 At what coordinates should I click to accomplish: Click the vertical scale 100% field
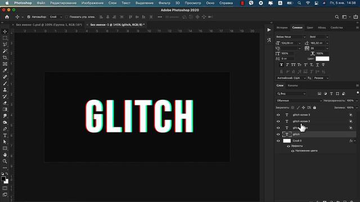pyautogui.click(x=287, y=53)
